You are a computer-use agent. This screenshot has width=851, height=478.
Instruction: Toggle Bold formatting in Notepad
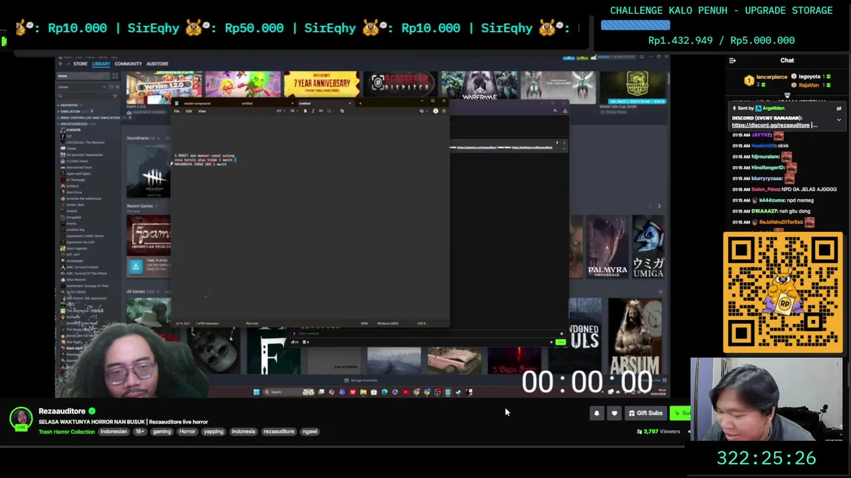click(305, 111)
